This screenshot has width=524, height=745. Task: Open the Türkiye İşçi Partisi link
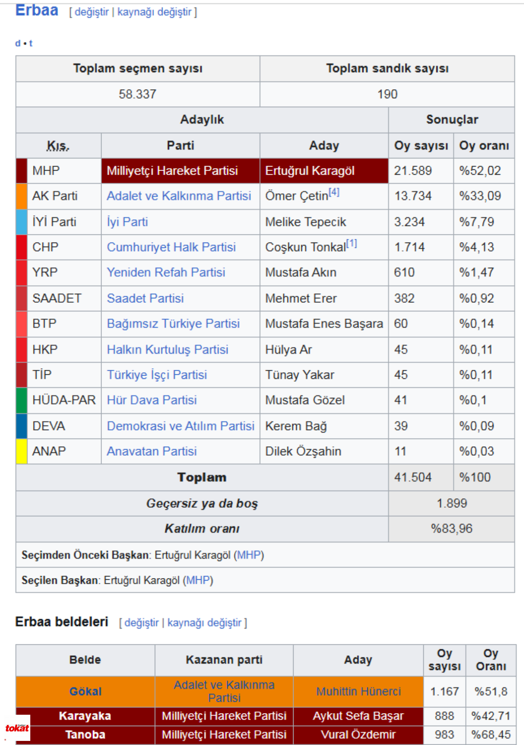tap(157, 375)
